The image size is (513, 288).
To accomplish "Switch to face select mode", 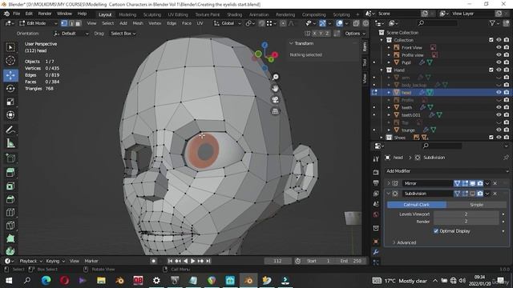I will (79, 23).
